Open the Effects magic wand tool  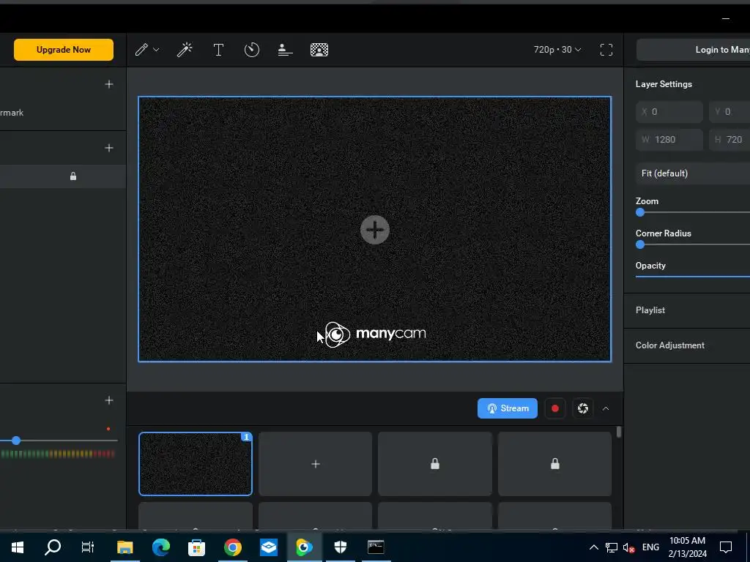[185, 50]
